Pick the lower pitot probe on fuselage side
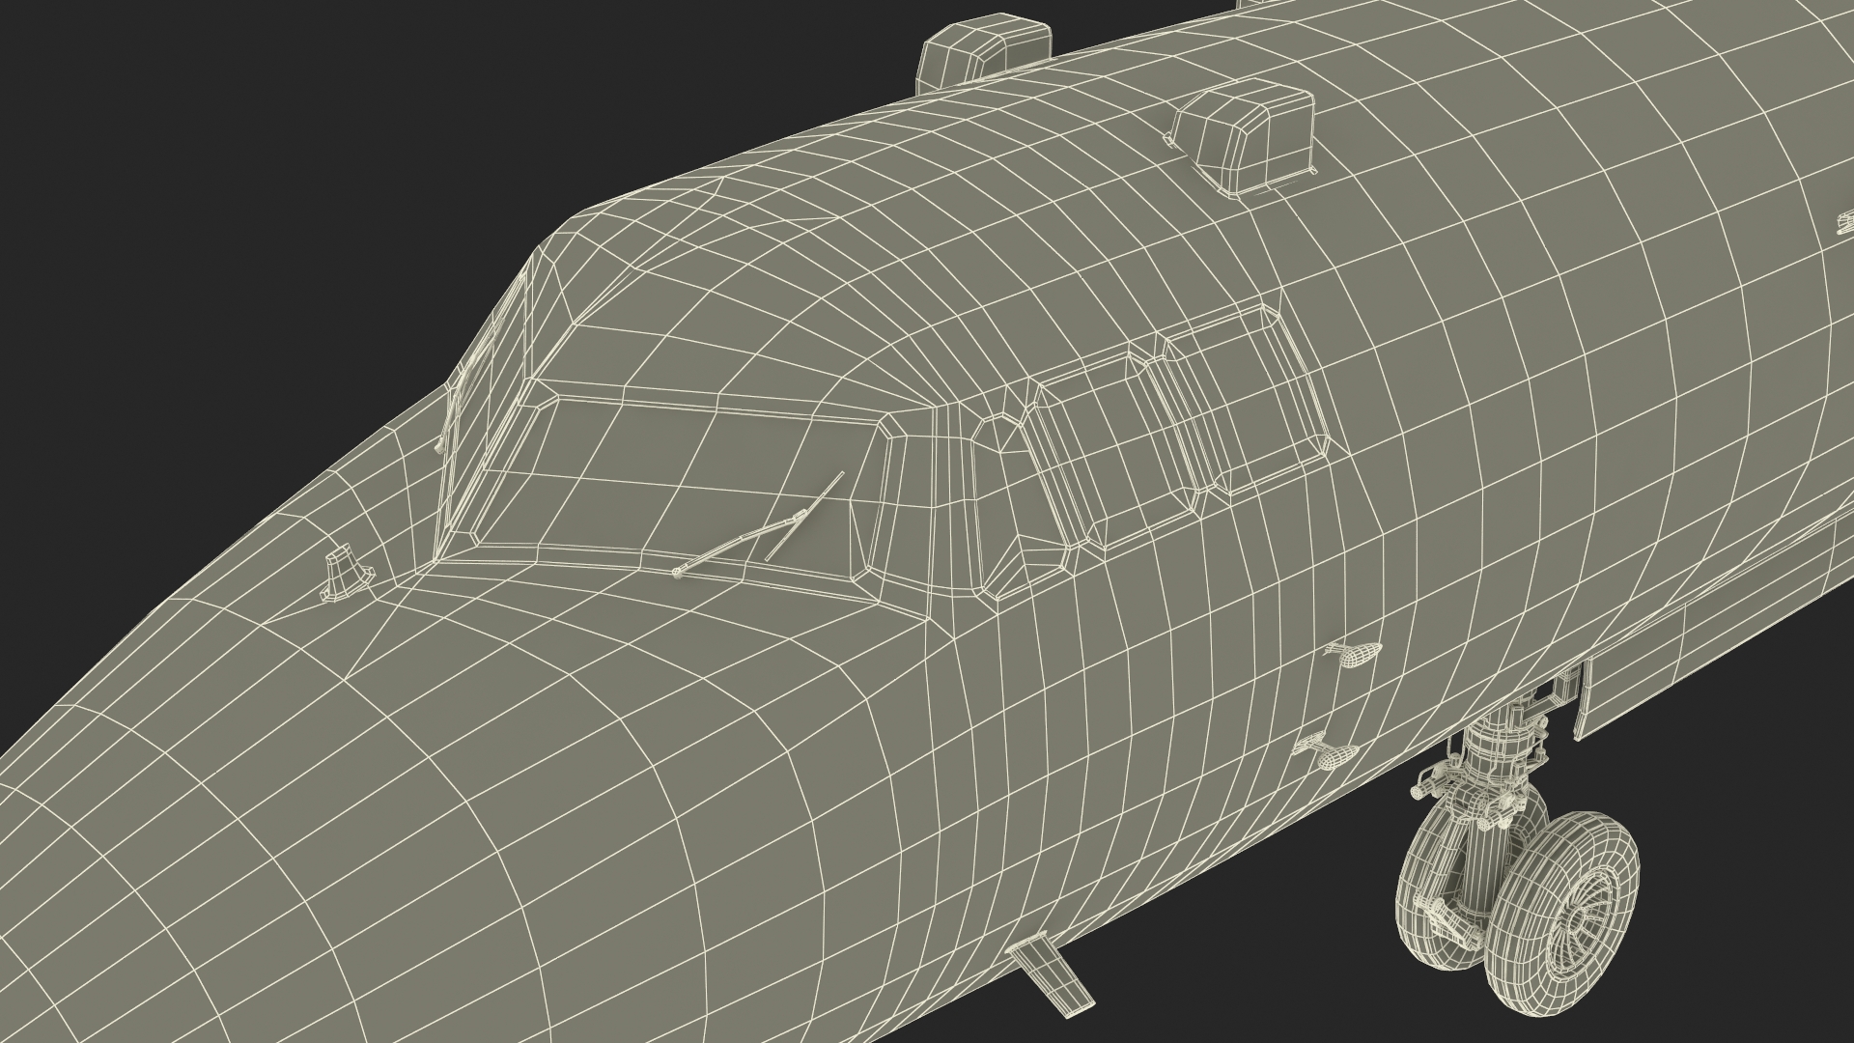The height and width of the screenshot is (1043, 1854). tap(1329, 750)
